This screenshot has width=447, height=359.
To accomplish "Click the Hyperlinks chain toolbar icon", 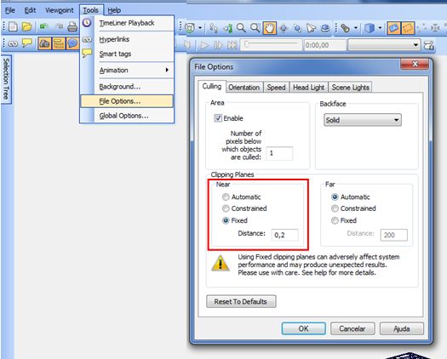I will [13, 43].
